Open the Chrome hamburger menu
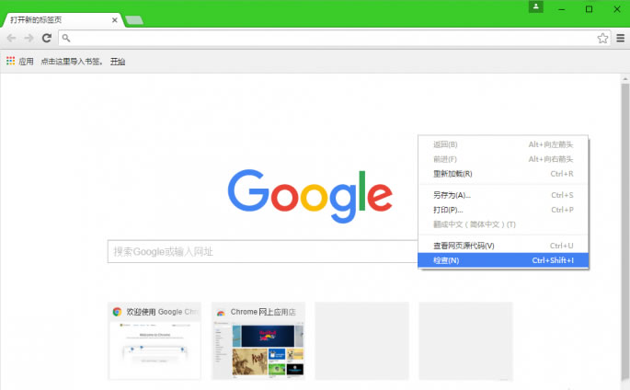 click(x=621, y=38)
